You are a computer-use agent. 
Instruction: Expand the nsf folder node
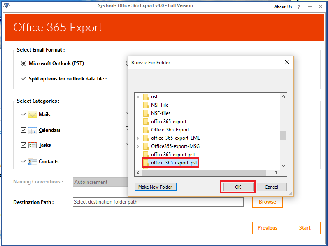pos(137,97)
